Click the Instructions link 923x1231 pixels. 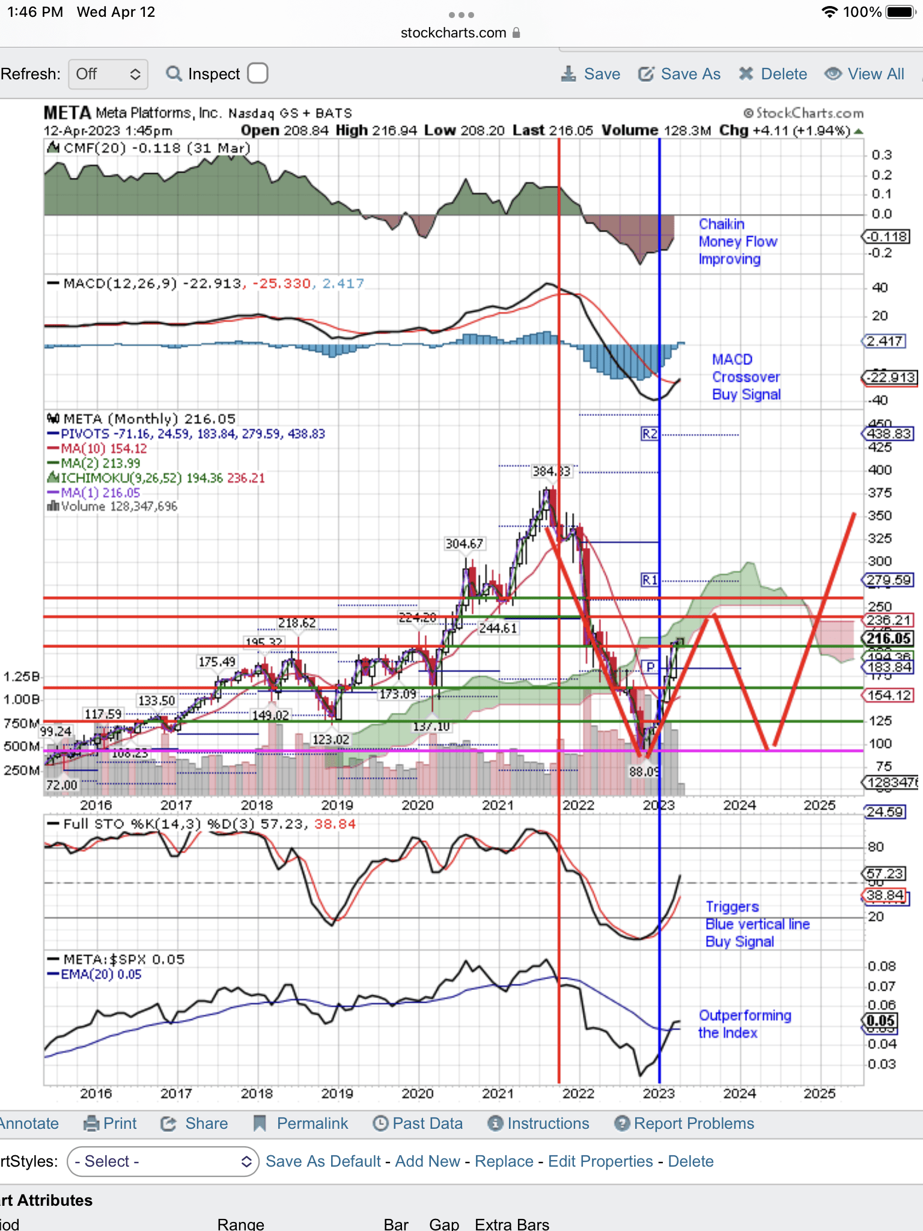pos(548,1123)
